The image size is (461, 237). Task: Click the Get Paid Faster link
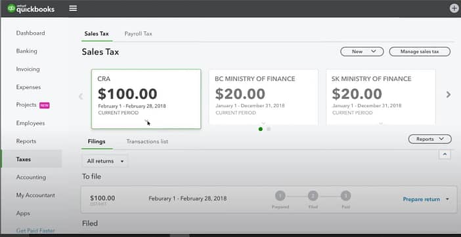point(35,230)
